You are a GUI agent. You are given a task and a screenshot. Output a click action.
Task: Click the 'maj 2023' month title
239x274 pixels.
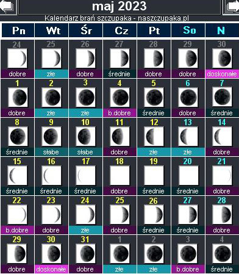(120, 6)
